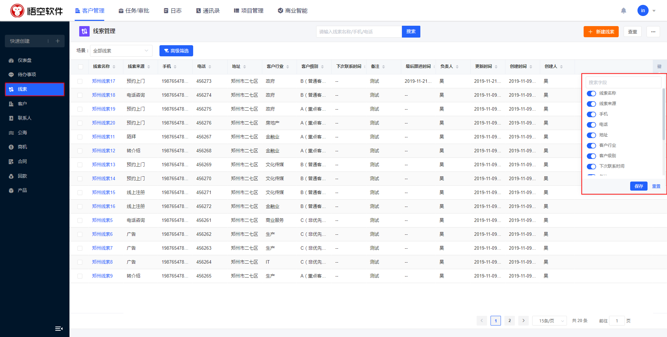Viewport: 667px width, 337px height.
Task: Open the Dashboard (仪表盘) sidebar icon
Action: (x=11, y=61)
